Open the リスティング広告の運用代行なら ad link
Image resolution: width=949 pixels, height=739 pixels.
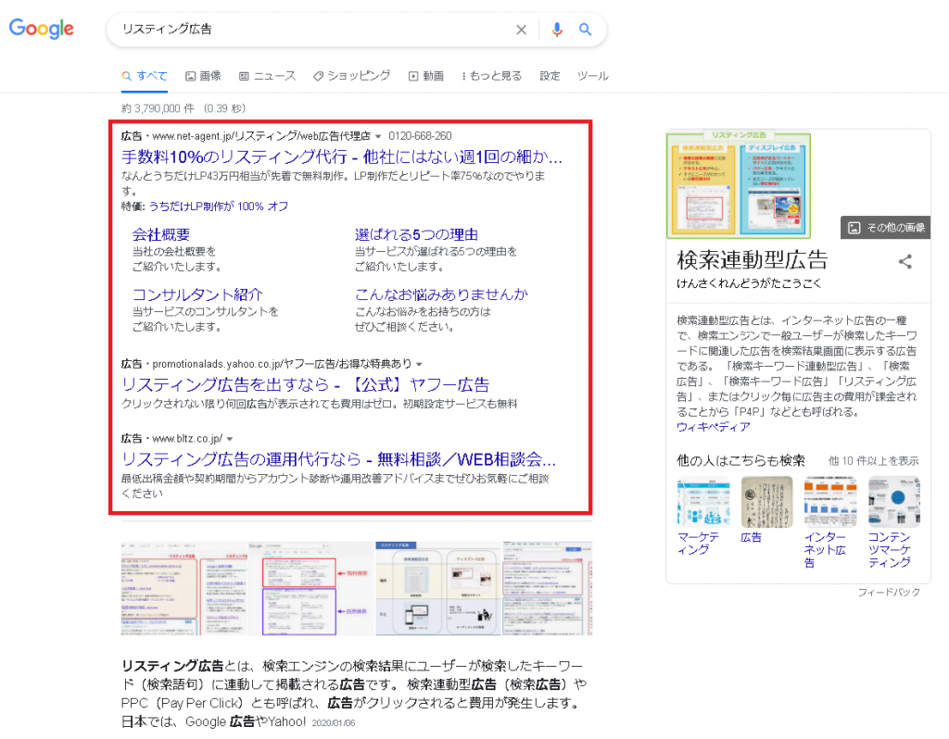[338, 459]
